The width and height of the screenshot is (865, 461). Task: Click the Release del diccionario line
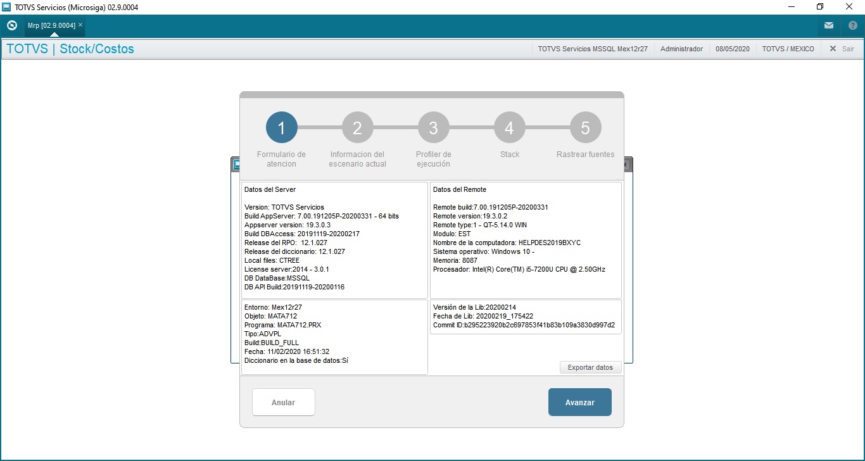[x=294, y=251]
